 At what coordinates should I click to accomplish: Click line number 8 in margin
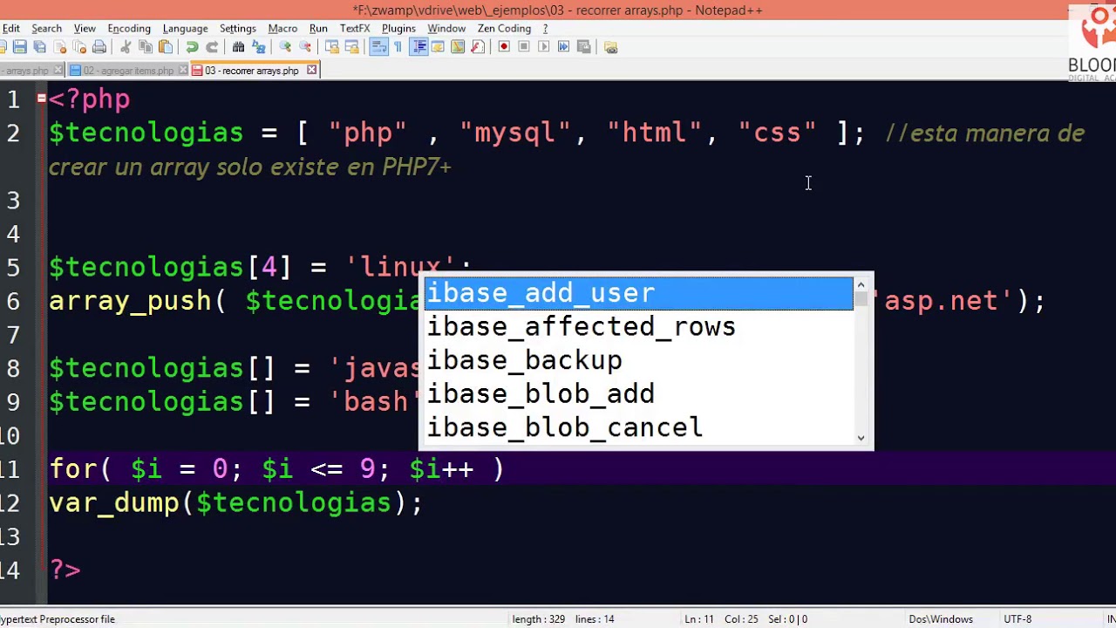click(x=12, y=368)
